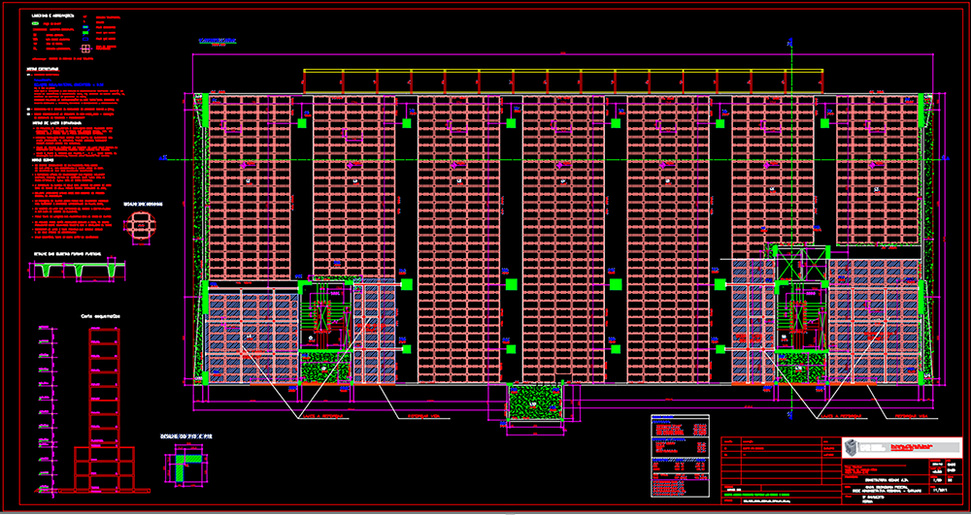971x515 pixels.
Task: Click the schematic building section drawing
Action: pos(105,409)
